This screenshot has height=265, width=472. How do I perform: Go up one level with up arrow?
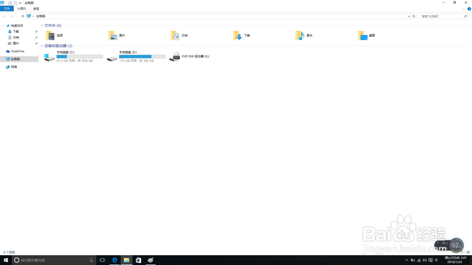point(23,16)
